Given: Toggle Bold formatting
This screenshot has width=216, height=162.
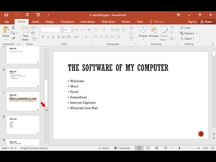Looking at the screenshot, I should 43,37.
